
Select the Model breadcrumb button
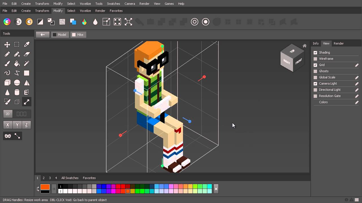click(x=60, y=35)
